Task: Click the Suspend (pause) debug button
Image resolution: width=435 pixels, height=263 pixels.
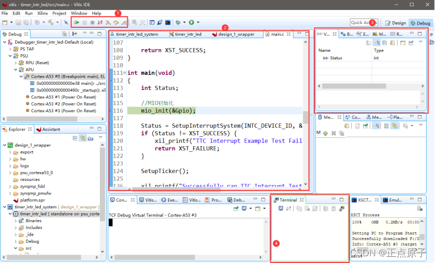Action: click(x=84, y=23)
